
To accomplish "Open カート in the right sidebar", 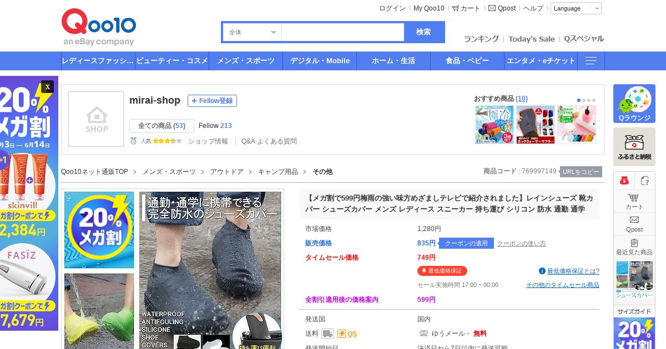I will (634, 202).
